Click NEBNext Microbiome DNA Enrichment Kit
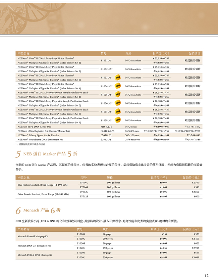218x279 pixels. 40,139
